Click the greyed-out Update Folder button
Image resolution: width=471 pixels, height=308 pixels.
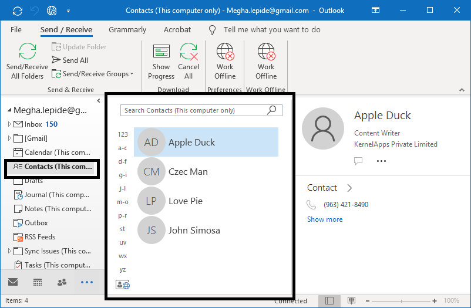pos(79,47)
